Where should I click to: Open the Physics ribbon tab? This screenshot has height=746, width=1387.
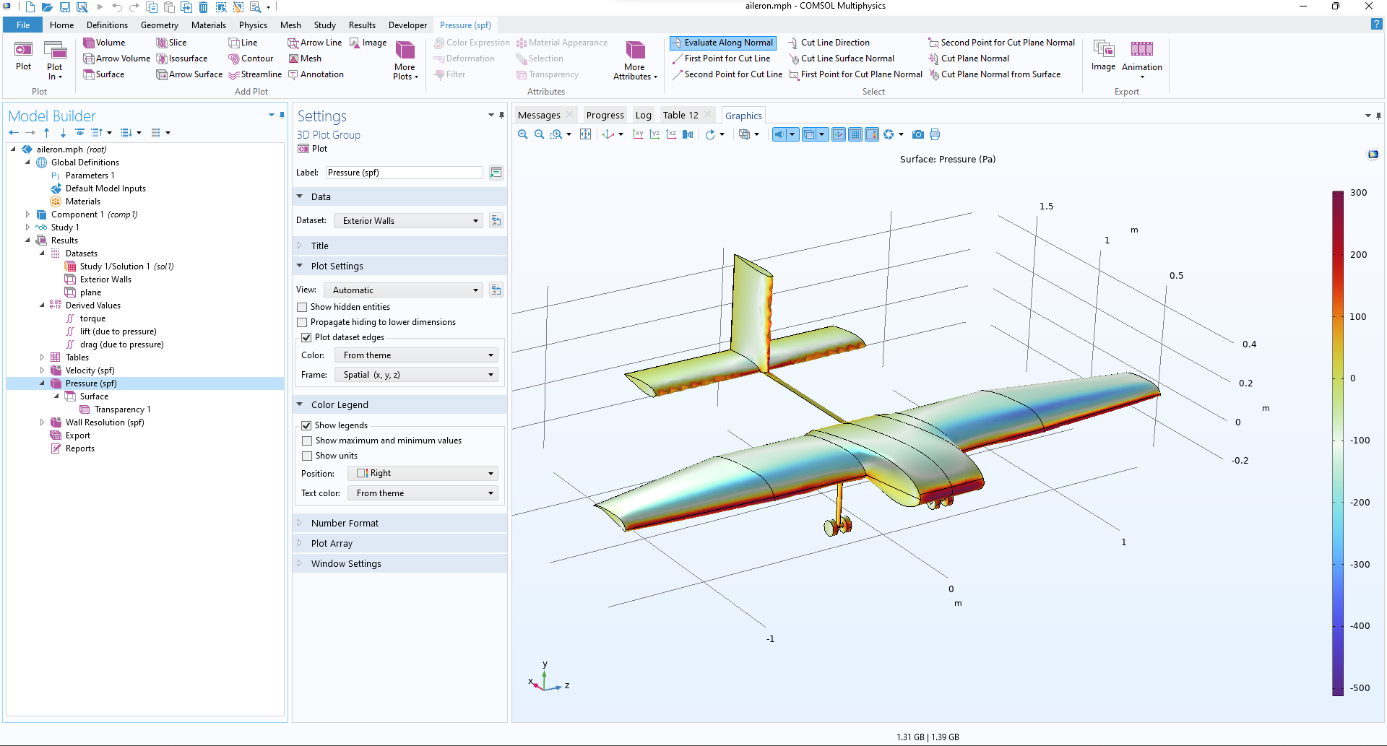point(253,25)
